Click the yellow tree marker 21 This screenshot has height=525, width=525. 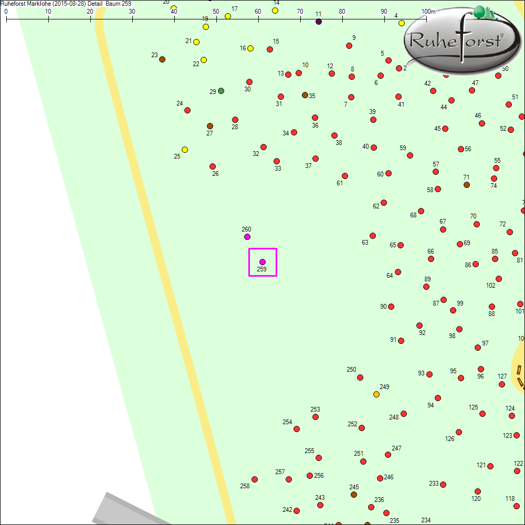[x=196, y=42]
